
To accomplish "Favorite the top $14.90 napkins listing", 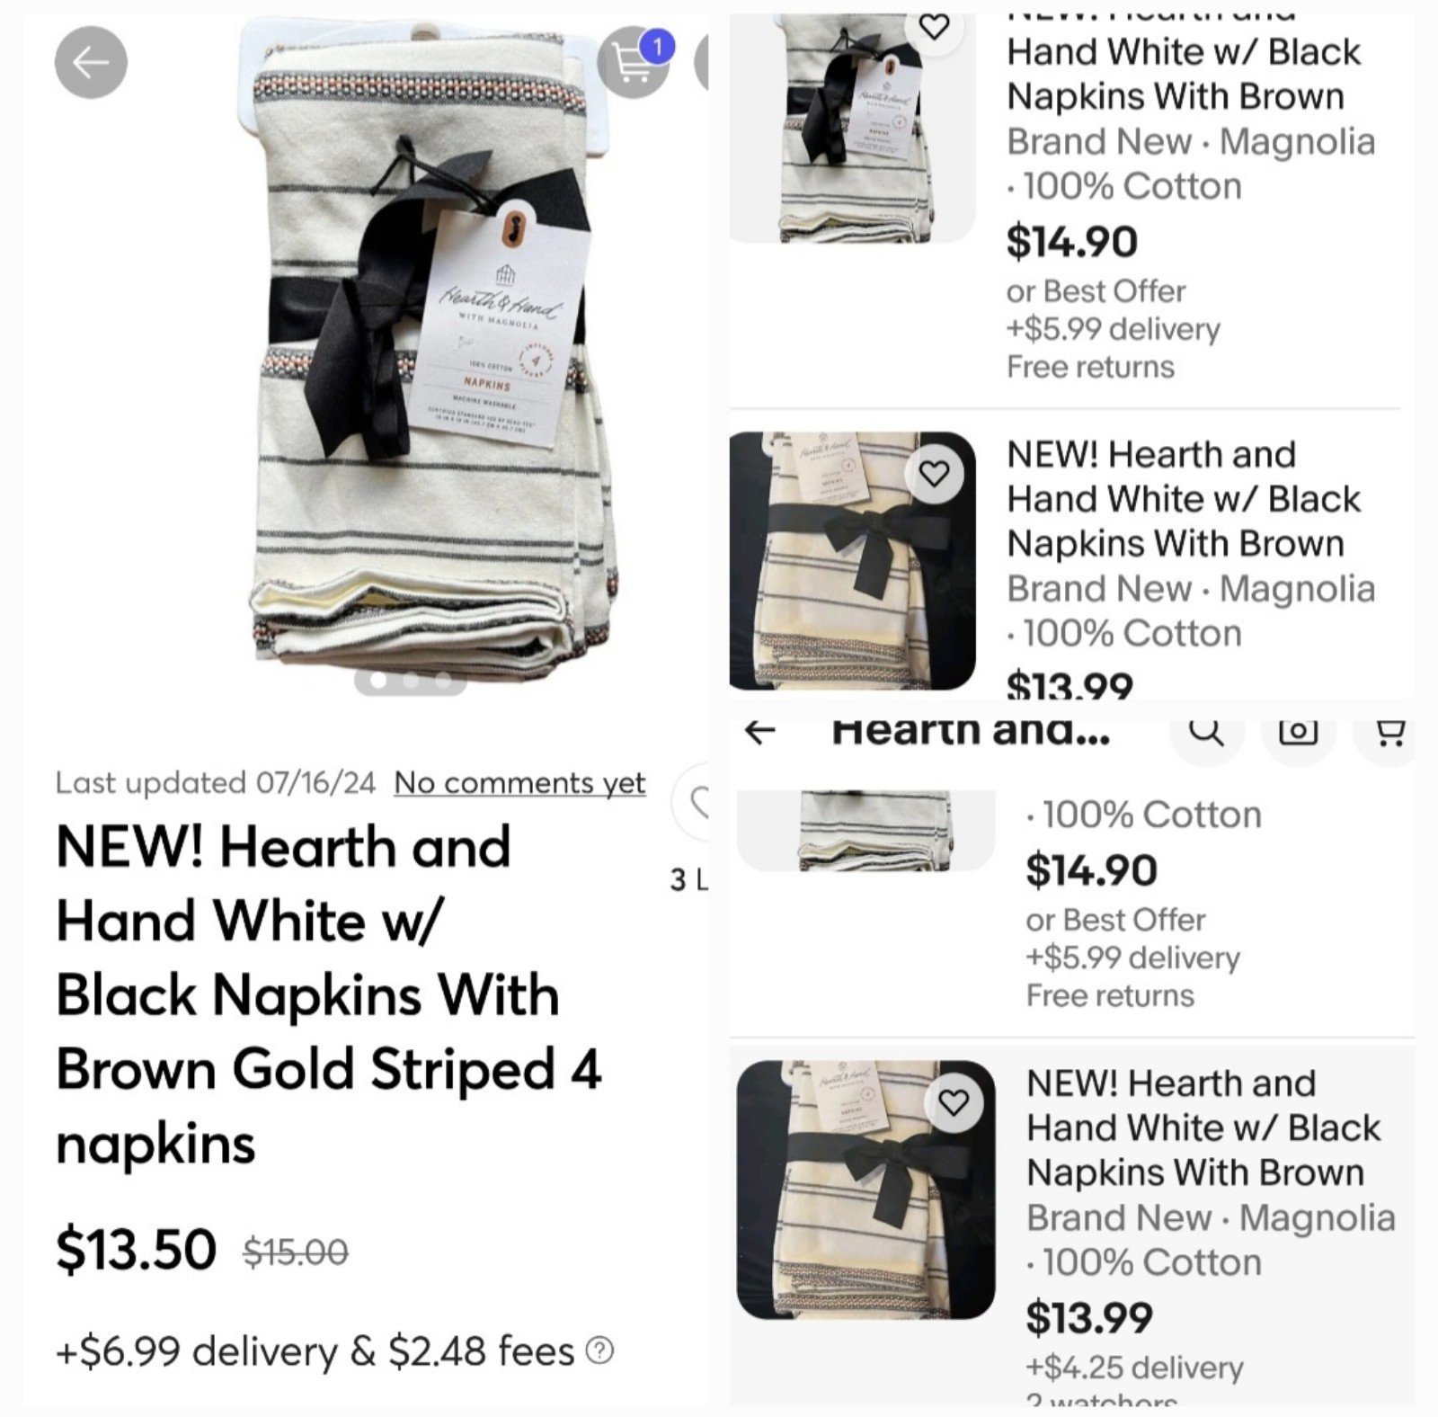I will click(x=935, y=29).
